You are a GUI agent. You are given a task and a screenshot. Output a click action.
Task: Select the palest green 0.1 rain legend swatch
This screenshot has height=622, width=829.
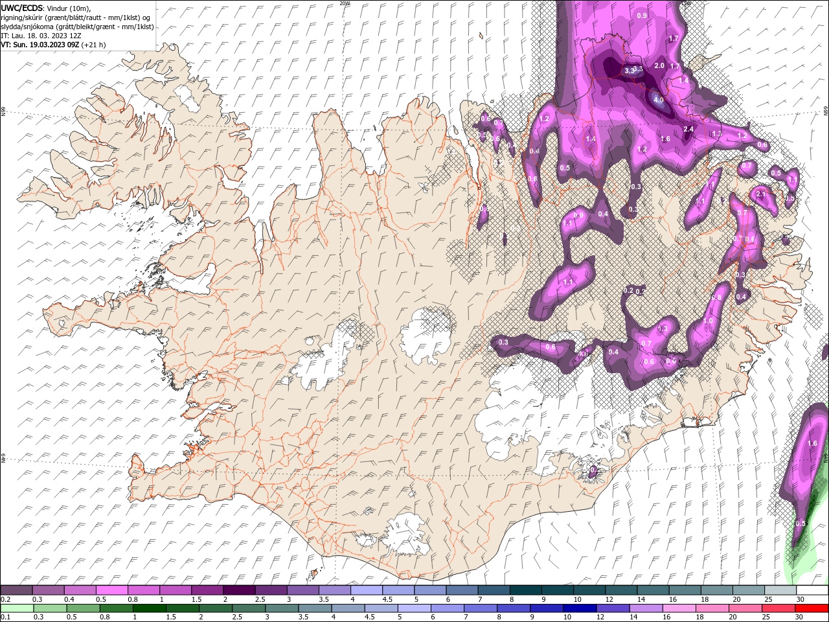pos(17,608)
